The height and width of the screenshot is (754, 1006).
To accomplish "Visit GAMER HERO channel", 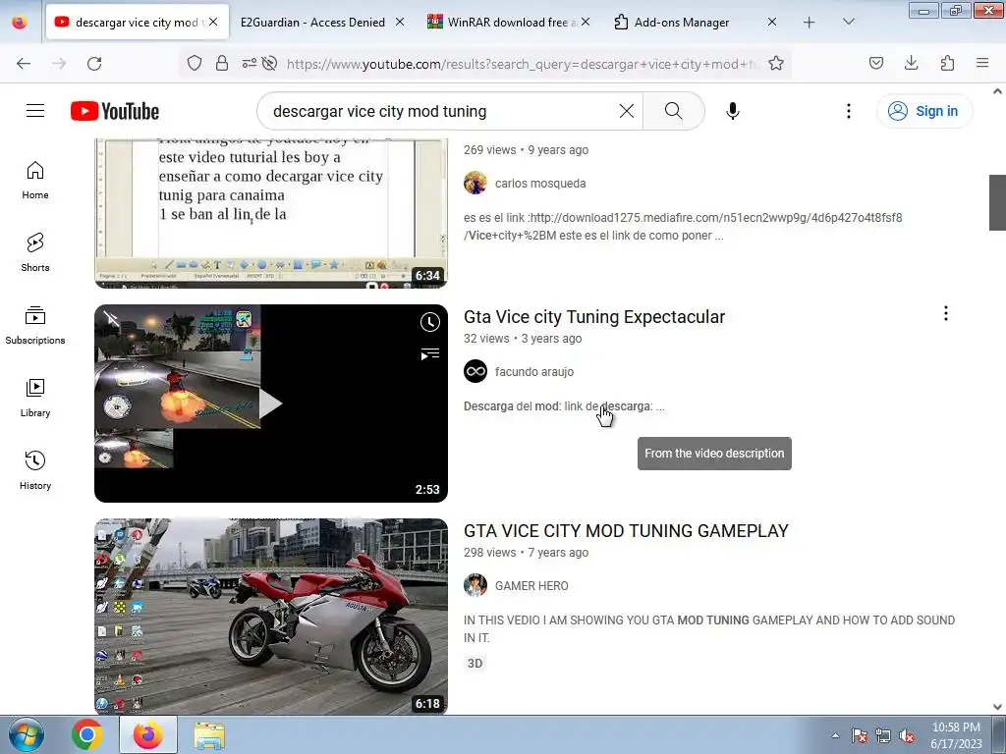I will 531,586.
